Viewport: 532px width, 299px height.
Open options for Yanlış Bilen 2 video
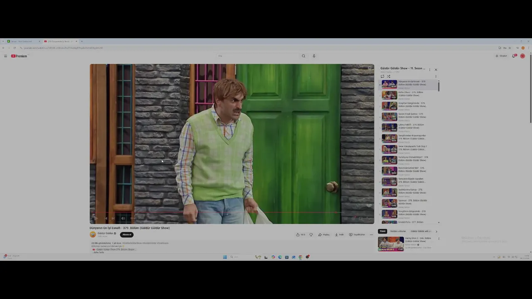[x=438, y=239]
